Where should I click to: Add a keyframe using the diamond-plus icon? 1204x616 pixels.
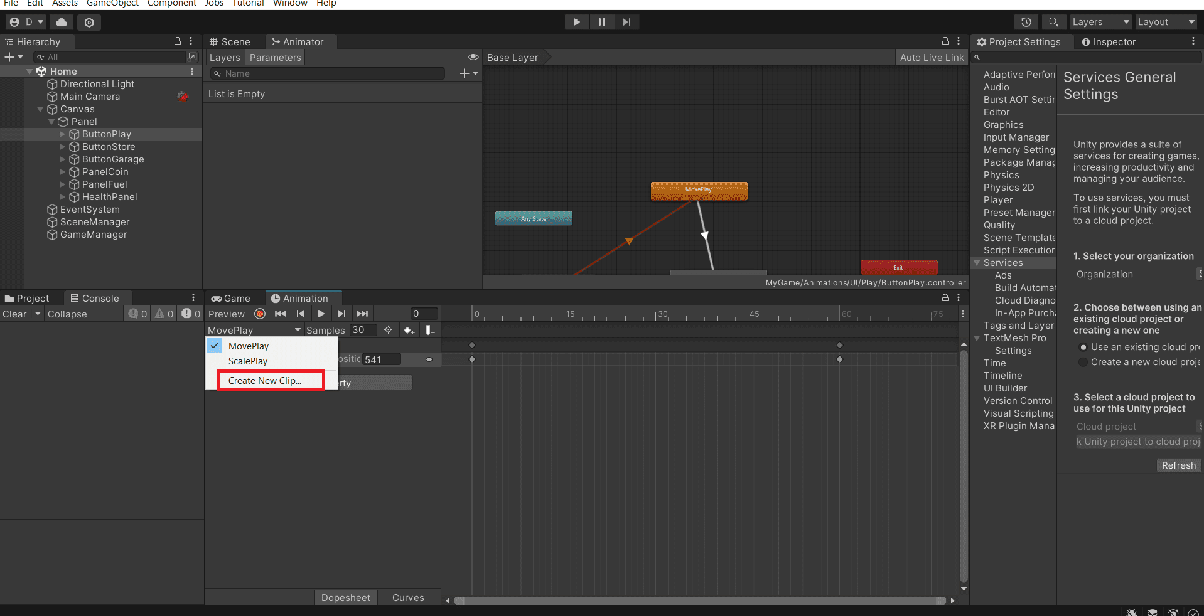[409, 330]
